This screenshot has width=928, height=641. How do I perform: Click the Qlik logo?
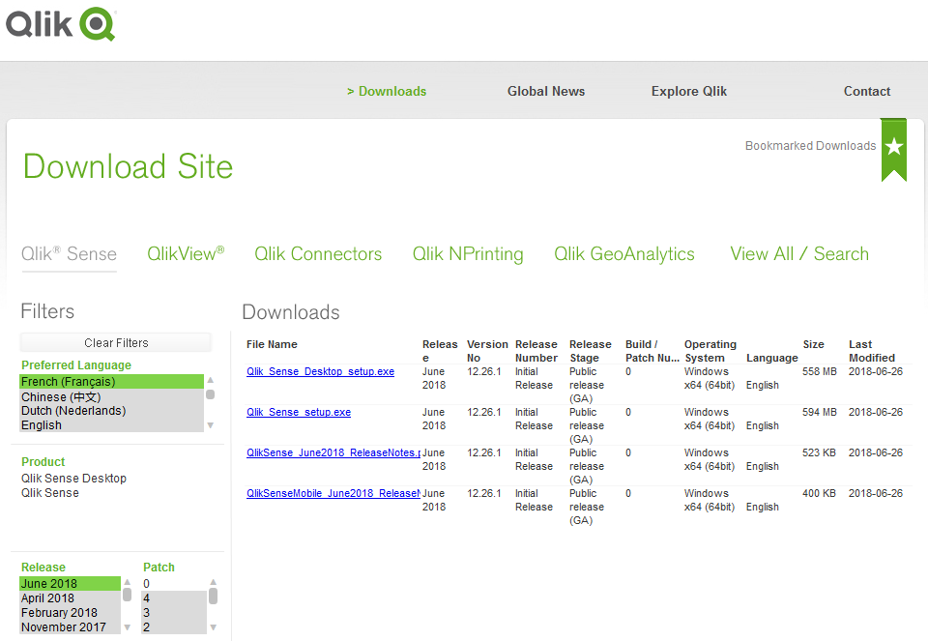pos(61,24)
